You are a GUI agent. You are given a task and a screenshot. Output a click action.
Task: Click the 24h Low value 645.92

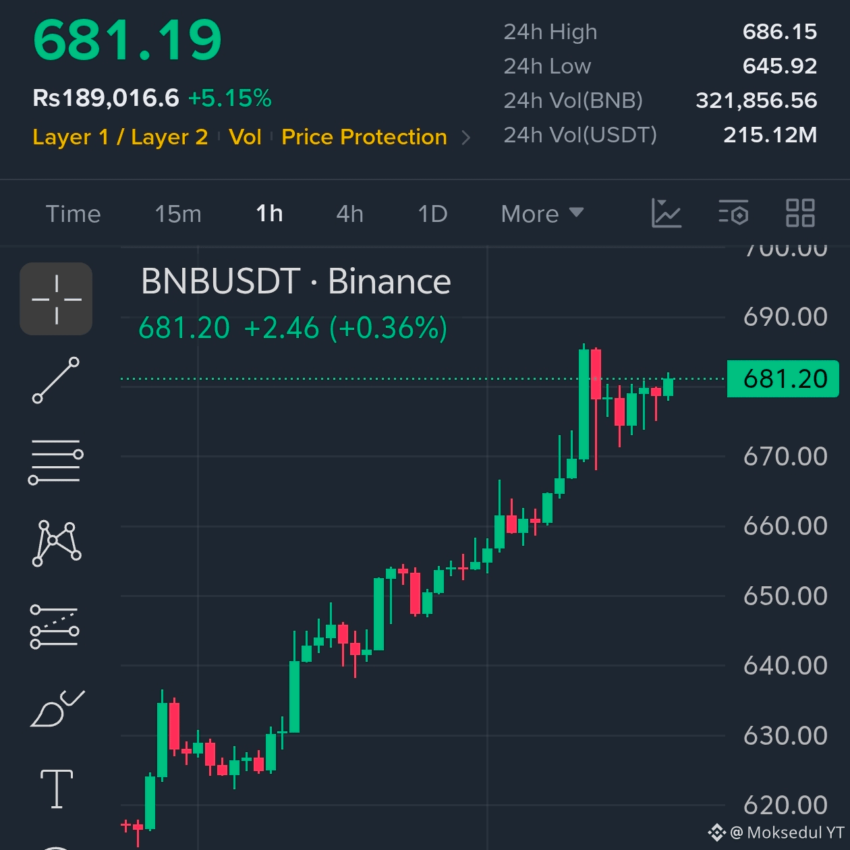coord(780,66)
